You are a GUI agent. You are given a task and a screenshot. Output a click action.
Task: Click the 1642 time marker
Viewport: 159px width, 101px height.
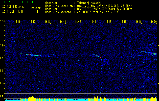[x=32, y=22]
